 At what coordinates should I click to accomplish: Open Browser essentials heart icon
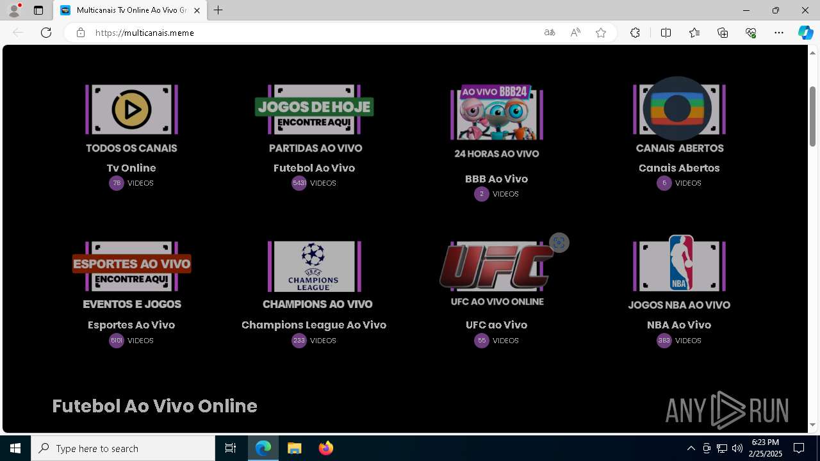coord(751,33)
